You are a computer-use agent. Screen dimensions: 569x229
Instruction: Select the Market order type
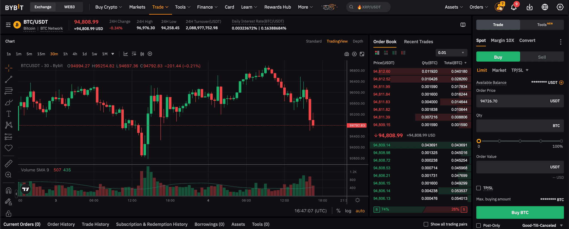(499, 70)
